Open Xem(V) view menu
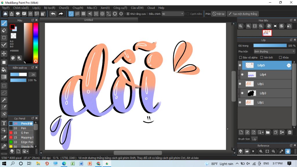Viewport: 297px width, 167px height. pyautogui.click(x=105, y=8)
